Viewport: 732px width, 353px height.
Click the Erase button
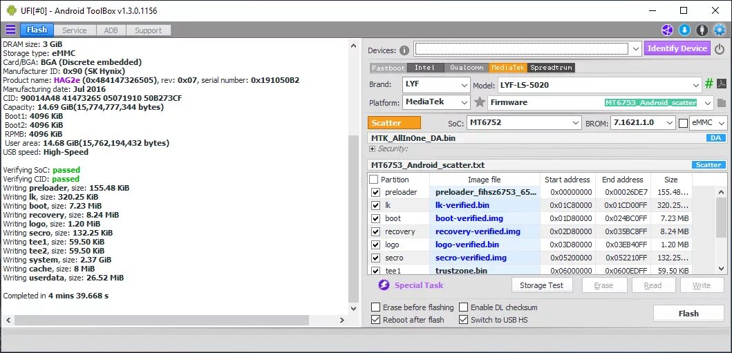603,285
